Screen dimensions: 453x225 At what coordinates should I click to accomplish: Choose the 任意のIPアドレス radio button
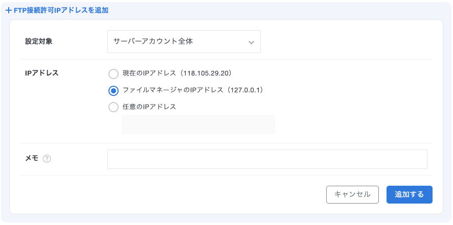(114, 107)
